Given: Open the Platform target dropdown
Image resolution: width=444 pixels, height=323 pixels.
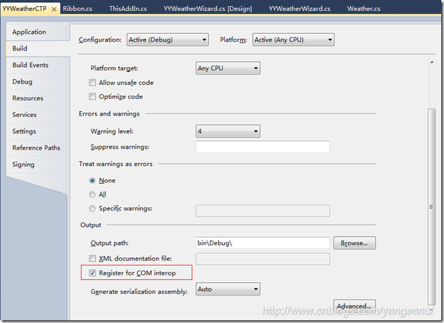Looking at the screenshot, I should point(228,68).
